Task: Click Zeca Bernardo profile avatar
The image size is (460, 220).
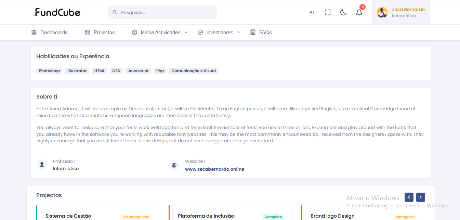Action: pos(382,12)
